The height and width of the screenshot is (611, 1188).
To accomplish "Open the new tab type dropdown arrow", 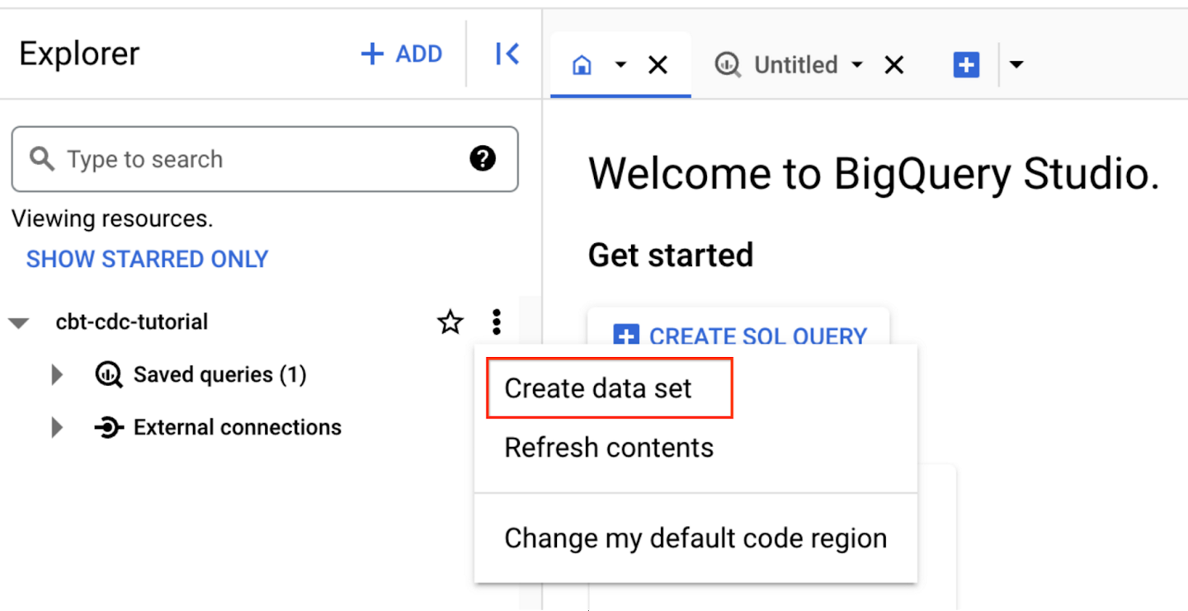I will pyautogui.click(x=1016, y=64).
